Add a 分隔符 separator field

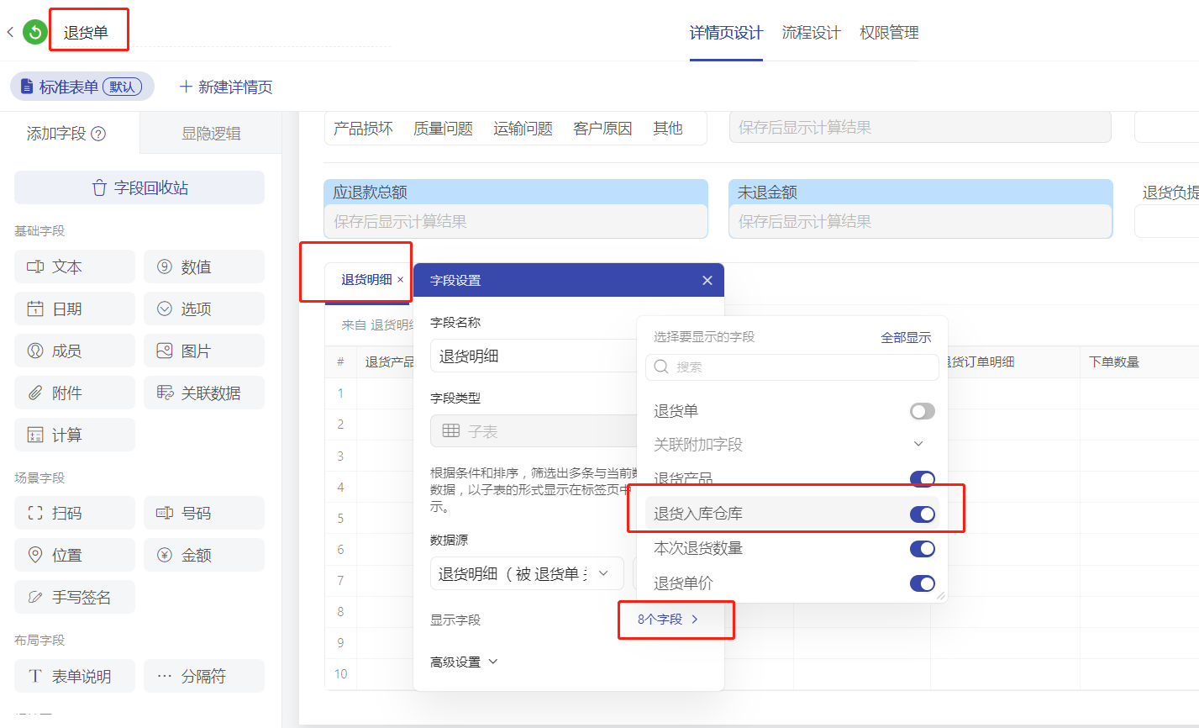point(204,676)
